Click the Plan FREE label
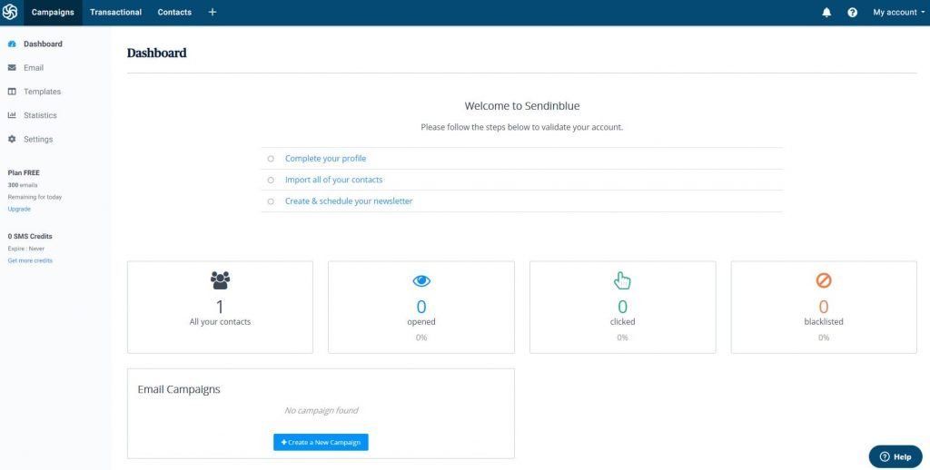This screenshot has width=930, height=470. (24, 173)
